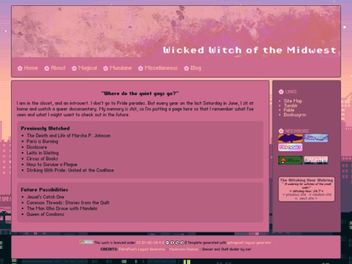Open the Miscellaneous section
The width and height of the screenshot is (352, 264).
(161, 68)
